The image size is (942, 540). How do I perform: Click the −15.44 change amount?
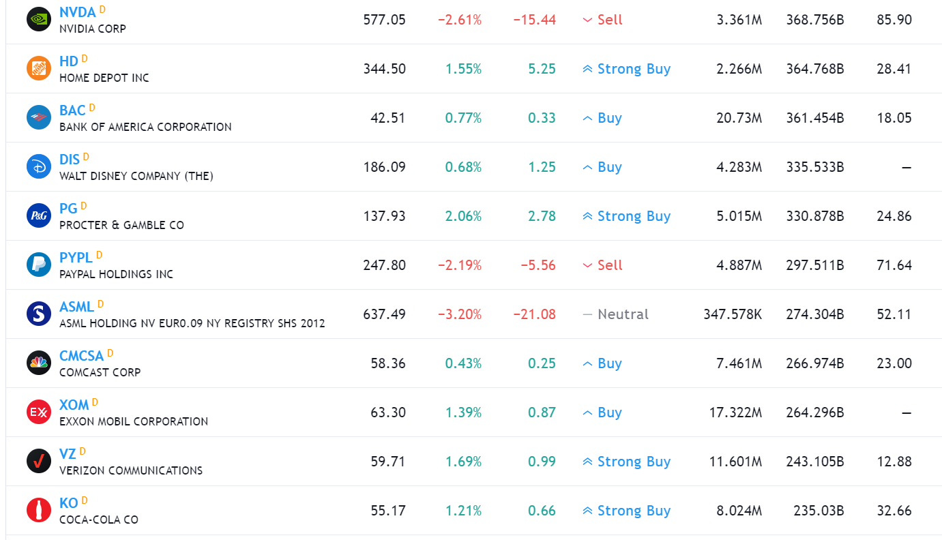(534, 20)
